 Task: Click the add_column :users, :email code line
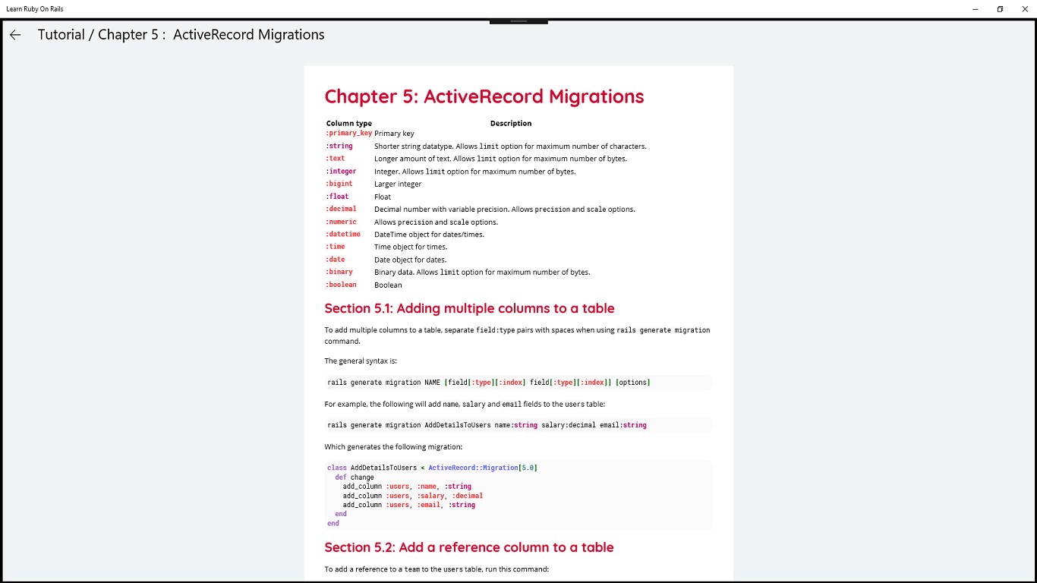(408, 505)
